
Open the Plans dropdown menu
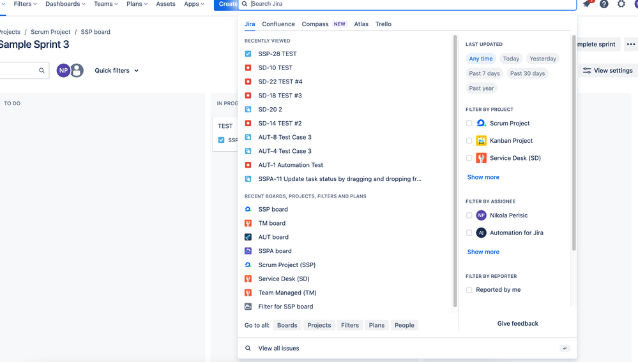click(x=137, y=4)
